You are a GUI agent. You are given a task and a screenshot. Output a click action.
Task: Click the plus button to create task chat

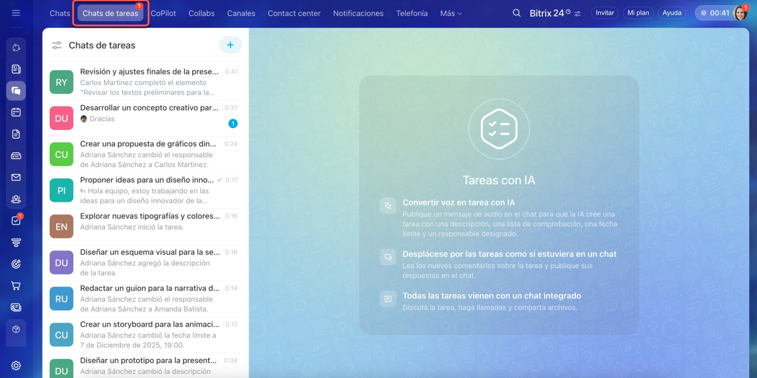point(230,45)
